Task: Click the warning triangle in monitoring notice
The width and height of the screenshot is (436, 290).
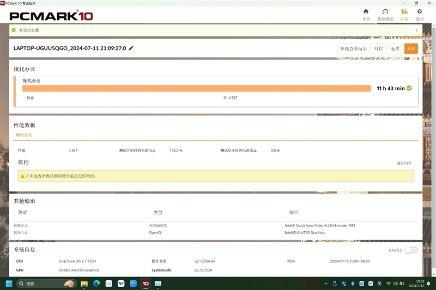Action: pos(22,176)
